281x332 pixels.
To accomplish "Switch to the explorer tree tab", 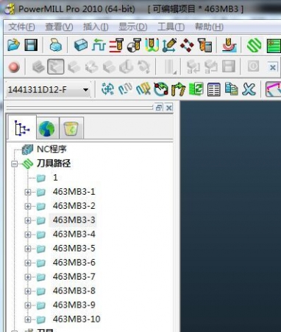I will pyautogui.click(x=22, y=128).
